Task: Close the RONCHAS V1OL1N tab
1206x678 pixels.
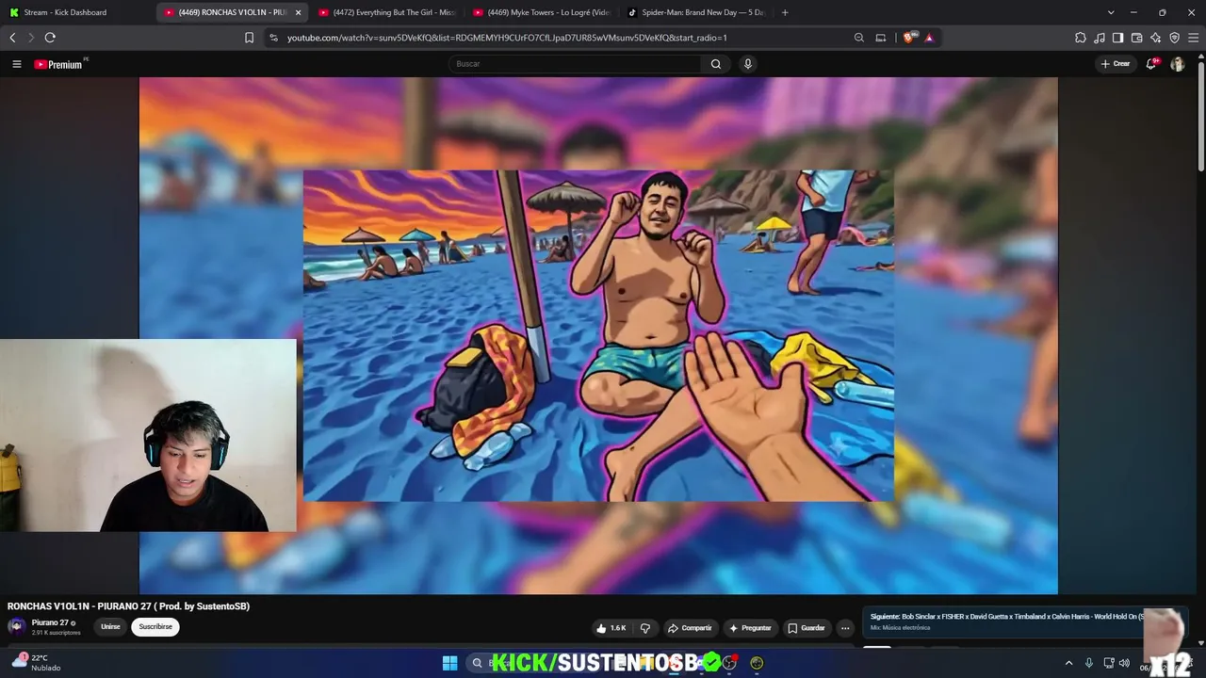Action: [x=299, y=12]
